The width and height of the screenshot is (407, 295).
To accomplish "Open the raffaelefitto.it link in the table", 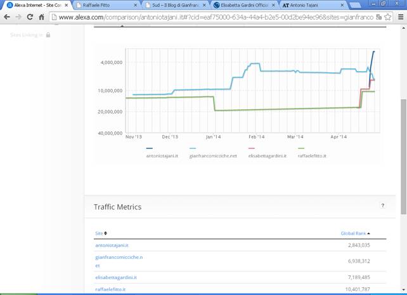I will pos(110,289).
